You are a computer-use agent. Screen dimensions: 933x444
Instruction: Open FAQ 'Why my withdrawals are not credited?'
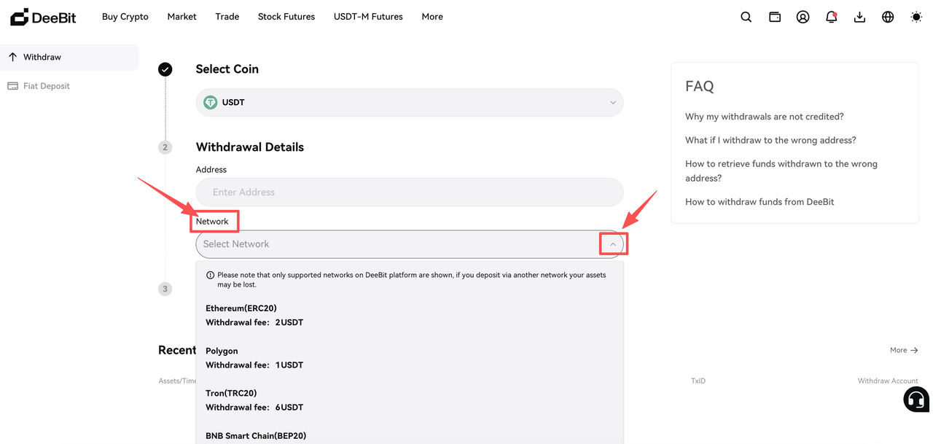(764, 117)
